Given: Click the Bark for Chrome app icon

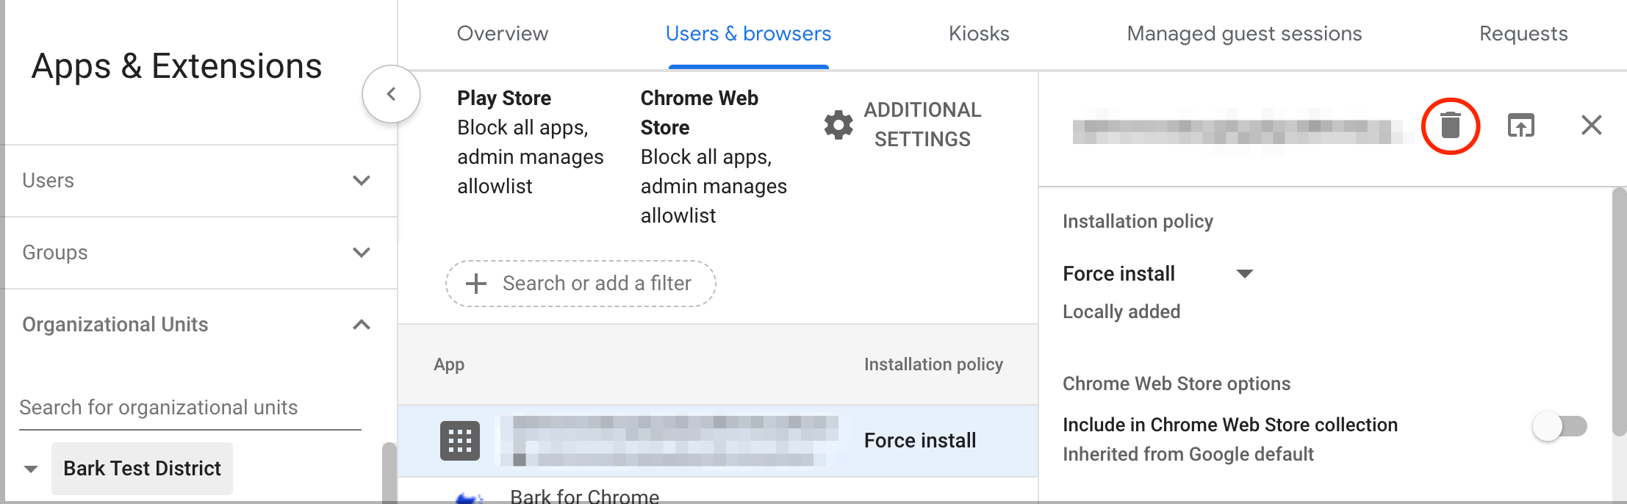Looking at the screenshot, I should point(469,498).
